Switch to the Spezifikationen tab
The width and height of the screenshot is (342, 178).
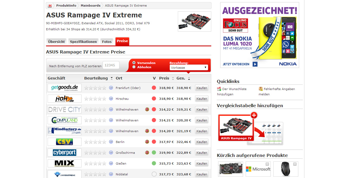[x=83, y=42]
